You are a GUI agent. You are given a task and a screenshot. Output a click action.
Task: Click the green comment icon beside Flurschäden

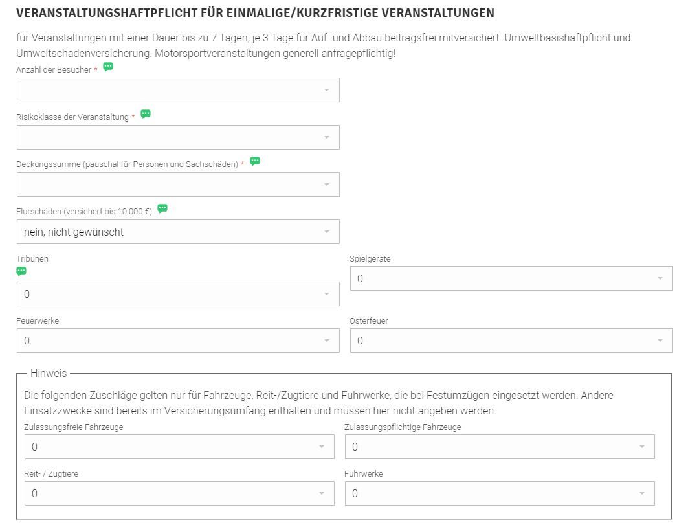(x=162, y=208)
